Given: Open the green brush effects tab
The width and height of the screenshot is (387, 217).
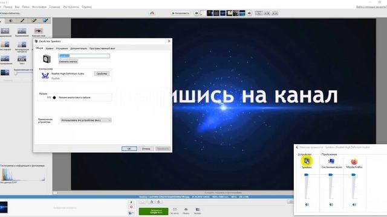Looking at the screenshot, I should [x=34, y=20].
